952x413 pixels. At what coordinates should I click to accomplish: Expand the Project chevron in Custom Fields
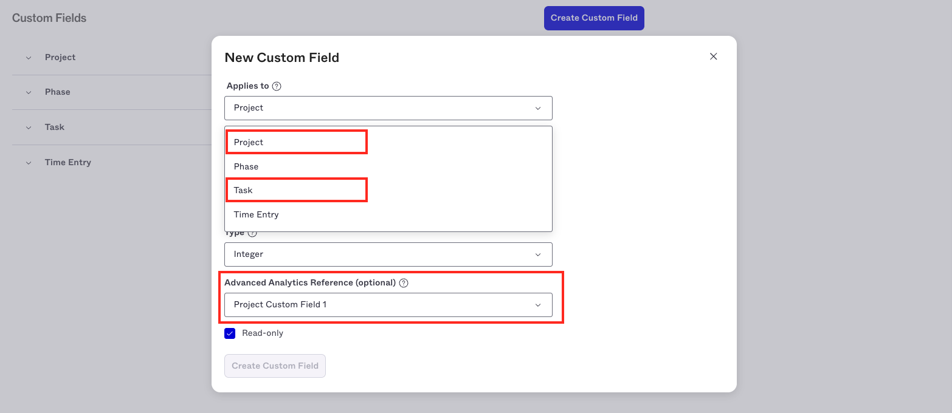point(28,58)
